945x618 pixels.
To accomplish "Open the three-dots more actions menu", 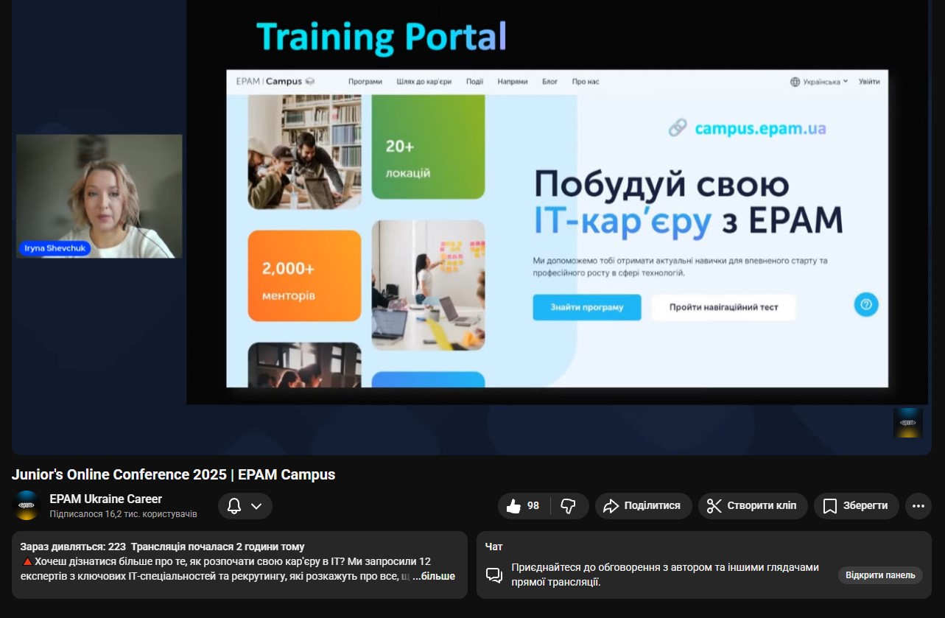I will (x=918, y=506).
